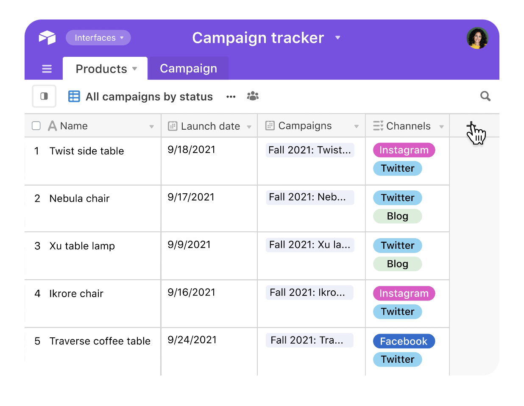524x406 pixels.
Task: Click the Airtable logo icon
Action: click(x=47, y=37)
